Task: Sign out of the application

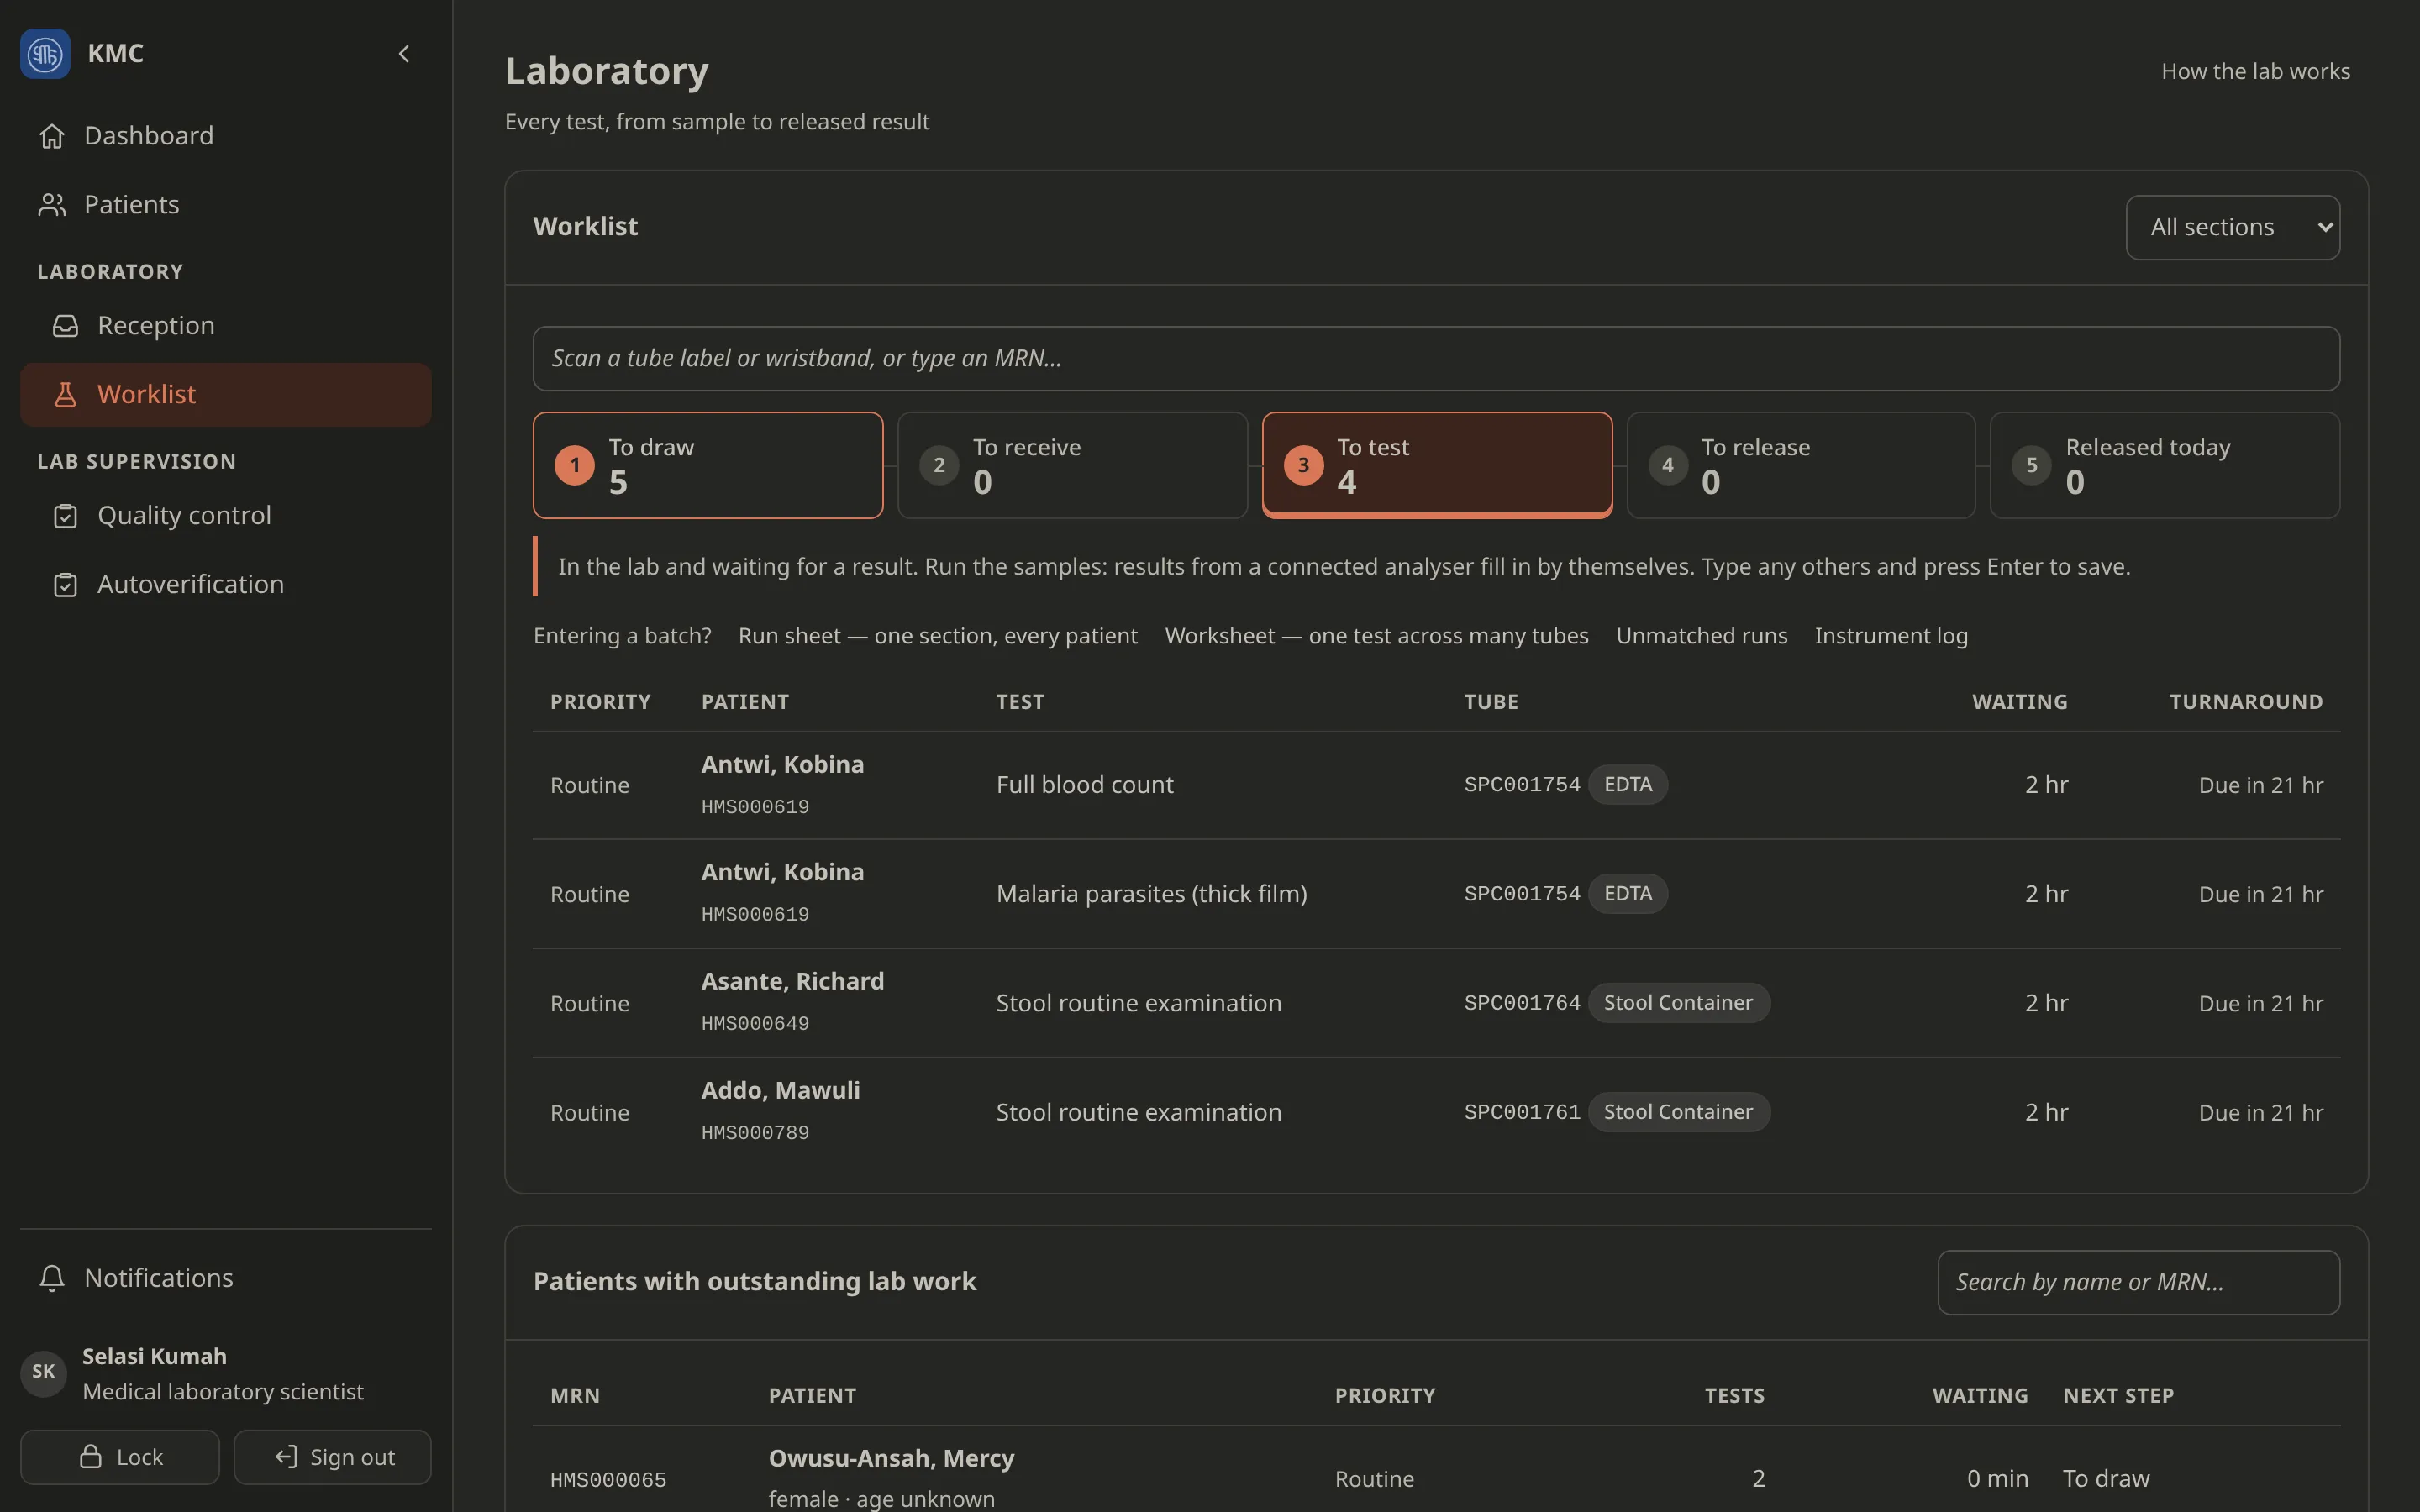Action: pos(333,1457)
